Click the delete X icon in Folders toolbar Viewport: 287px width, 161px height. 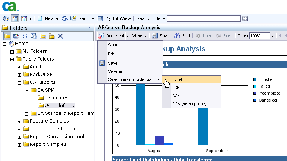[60, 36]
